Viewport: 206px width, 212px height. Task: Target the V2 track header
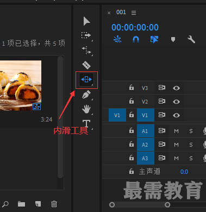(x=145, y=101)
